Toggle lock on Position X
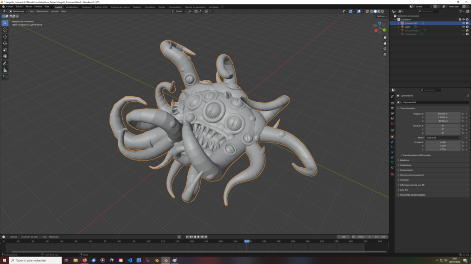The height and width of the screenshot is (264, 471). tap(463, 114)
